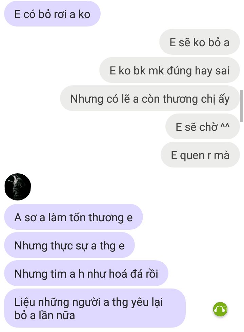This screenshot has height=332, width=244.
Task: Click the "^^" emoticon in the waiting message
Action: (225, 125)
